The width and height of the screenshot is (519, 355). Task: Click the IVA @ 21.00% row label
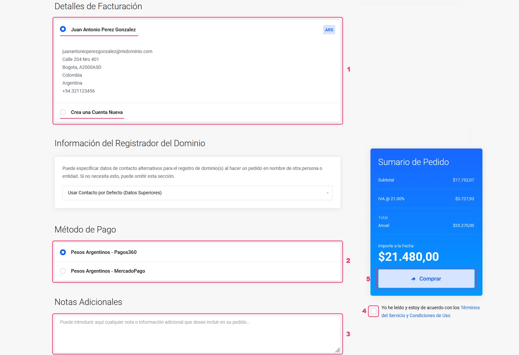click(391, 199)
